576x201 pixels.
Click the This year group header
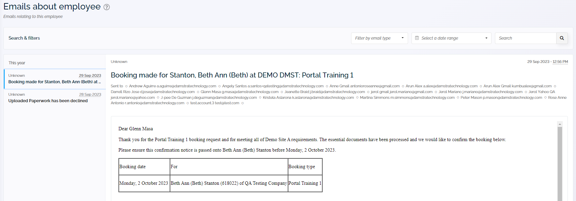(17, 63)
